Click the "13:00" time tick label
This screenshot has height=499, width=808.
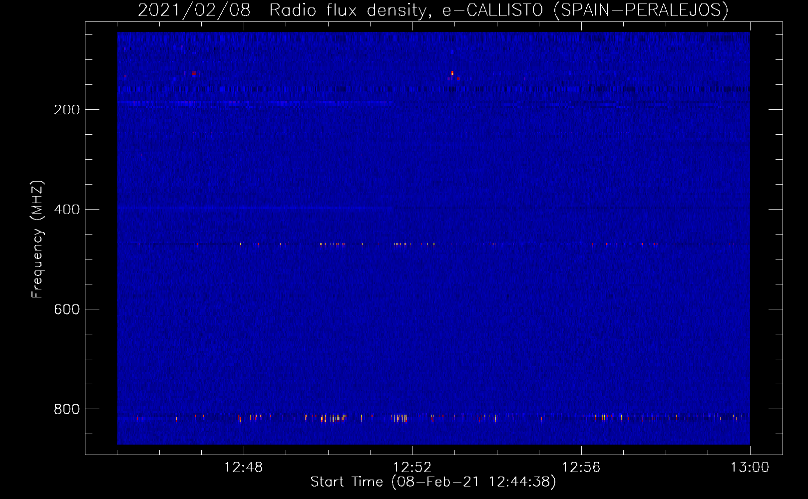click(x=750, y=468)
